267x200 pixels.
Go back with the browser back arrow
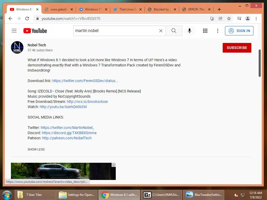tap(10, 18)
